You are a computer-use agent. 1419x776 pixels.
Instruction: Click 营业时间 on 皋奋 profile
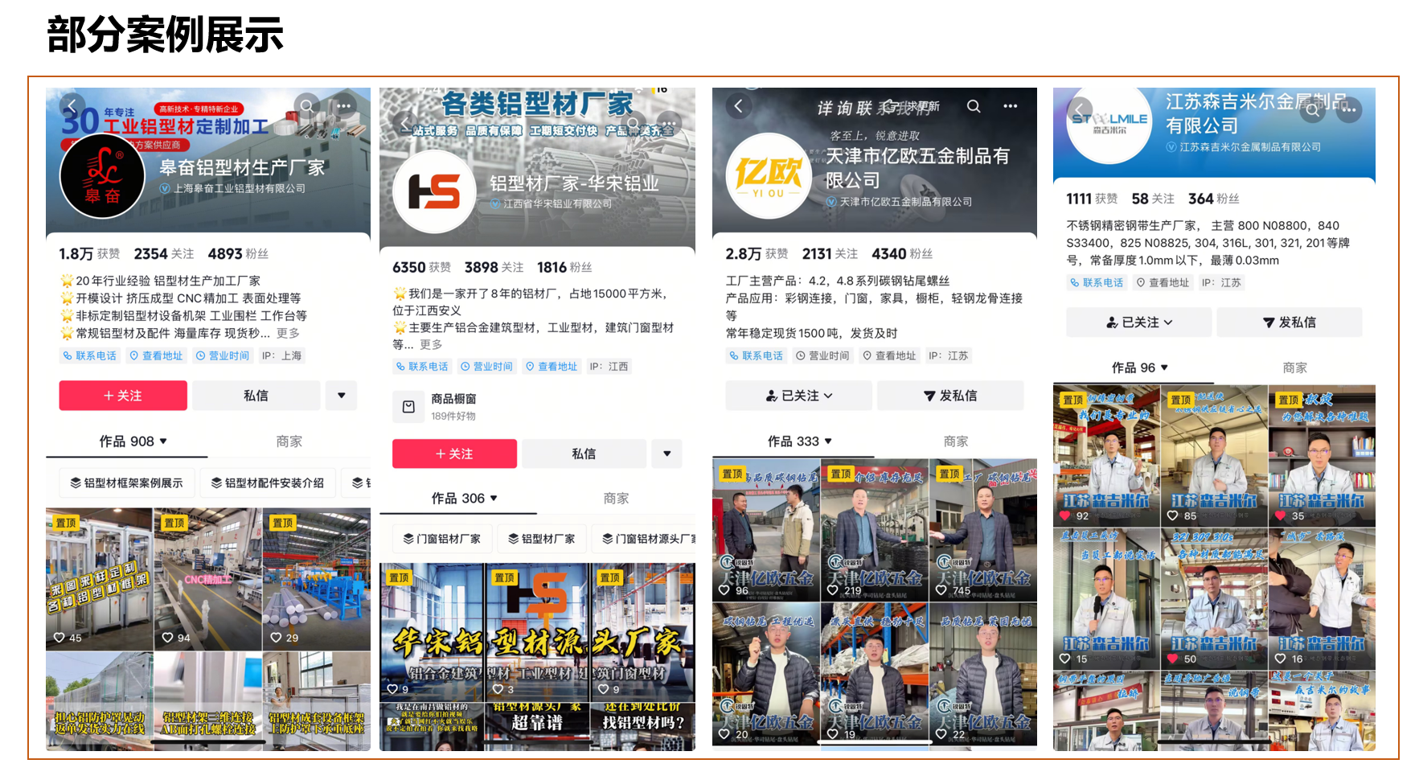[x=224, y=355]
